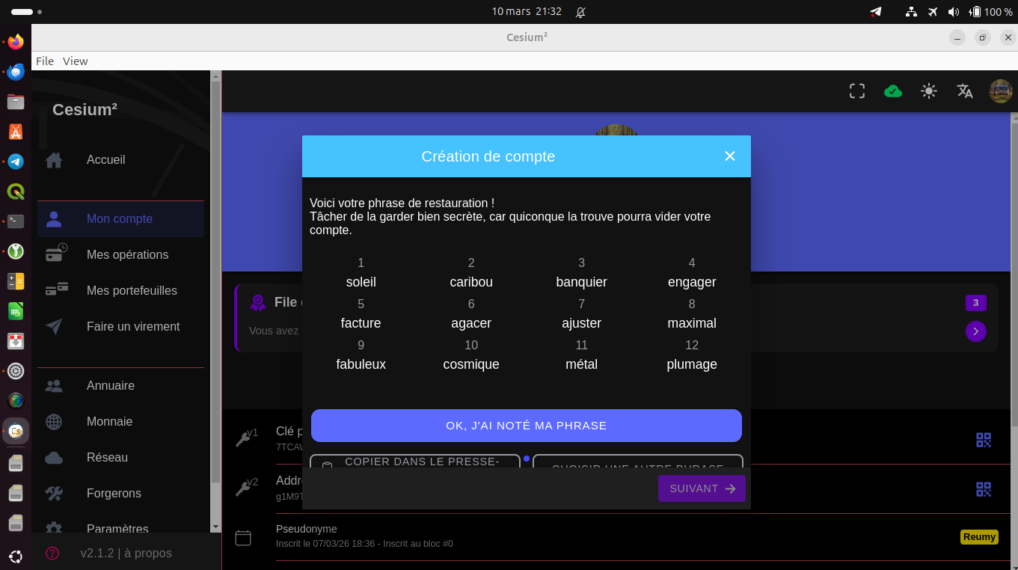Go to Accueil in sidebar
This screenshot has height=570, width=1018.
pyautogui.click(x=105, y=160)
